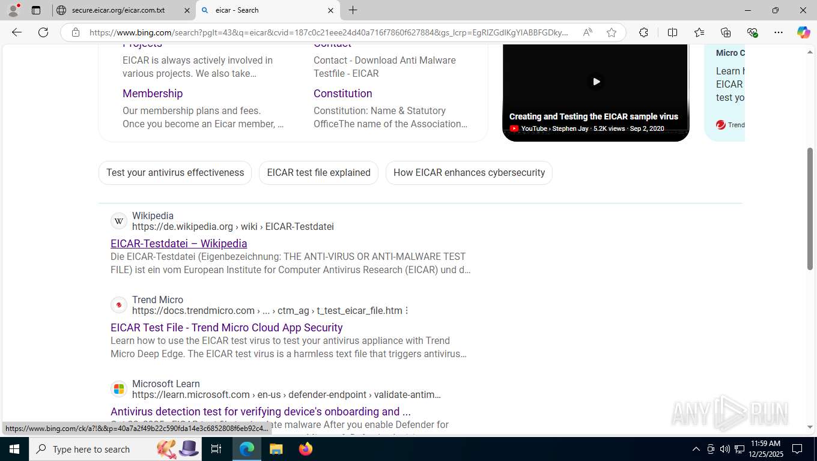Close the eicar - Search tab
Image resolution: width=817 pixels, height=461 pixels.
pos(330,10)
